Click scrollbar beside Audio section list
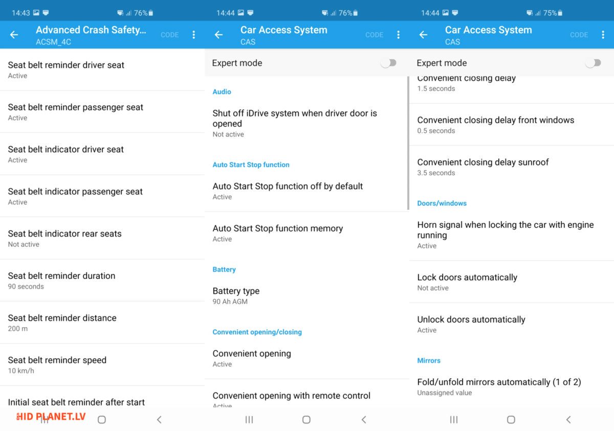The image size is (614, 431). (x=408, y=143)
